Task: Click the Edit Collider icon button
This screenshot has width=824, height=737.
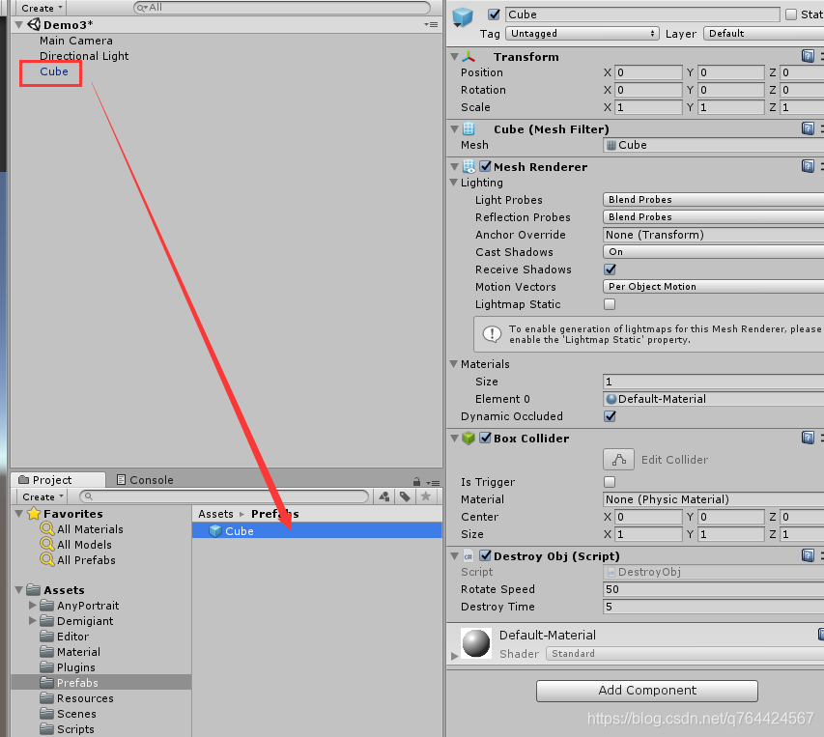Action: [618, 460]
